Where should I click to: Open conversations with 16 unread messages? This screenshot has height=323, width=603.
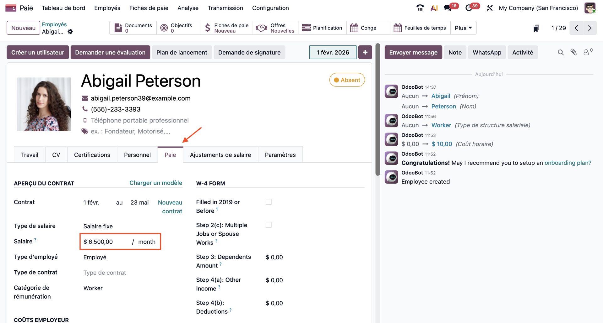(448, 8)
